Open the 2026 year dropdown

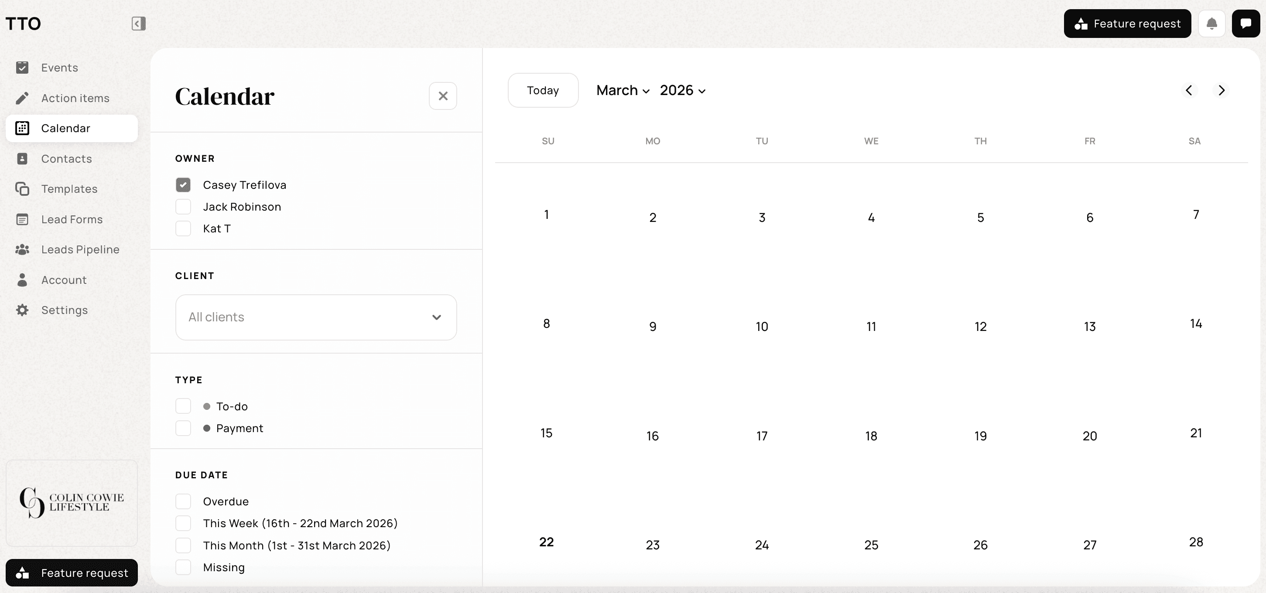point(683,90)
